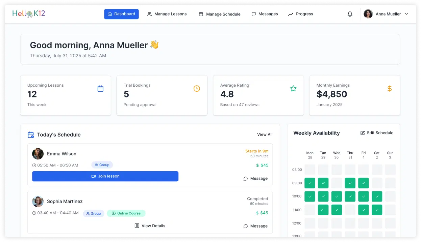The image size is (421, 242).
Task: Message Emma Wilson
Action: 255,179
